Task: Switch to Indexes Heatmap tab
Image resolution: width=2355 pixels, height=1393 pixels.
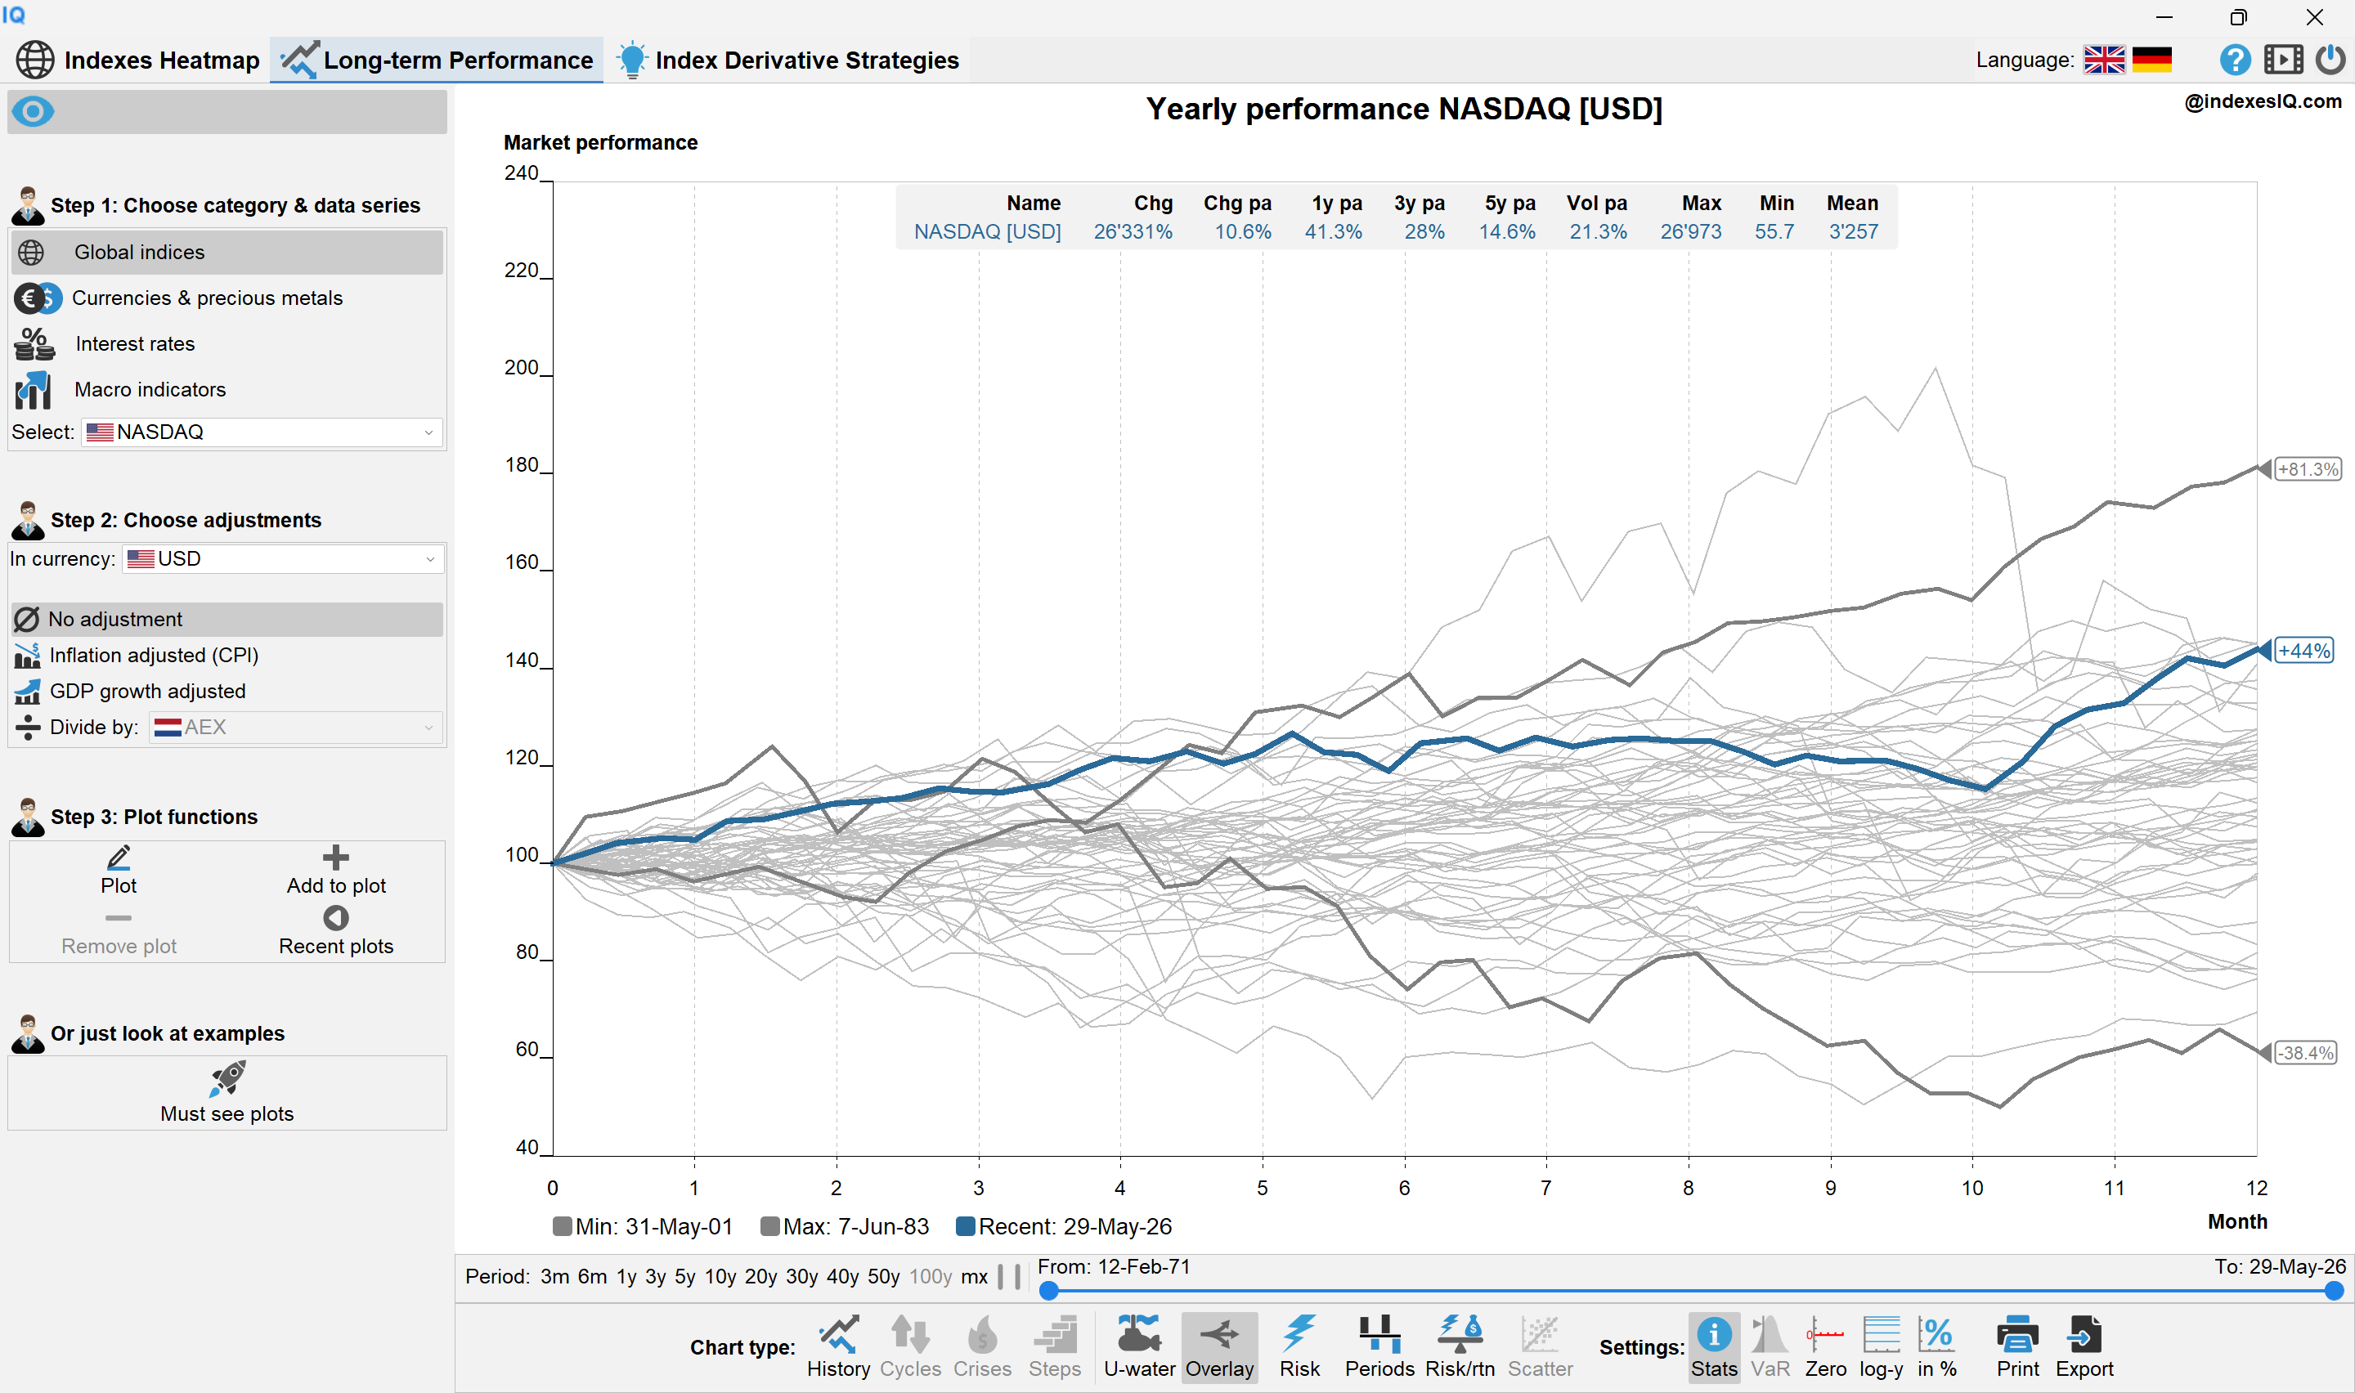Action: click(138, 60)
